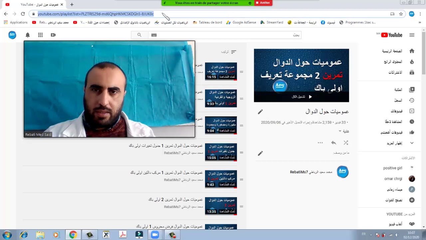This screenshot has width=426, height=240.
Task: Stop screen sharing with Arrêter button
Action: [x=263, y=3]
